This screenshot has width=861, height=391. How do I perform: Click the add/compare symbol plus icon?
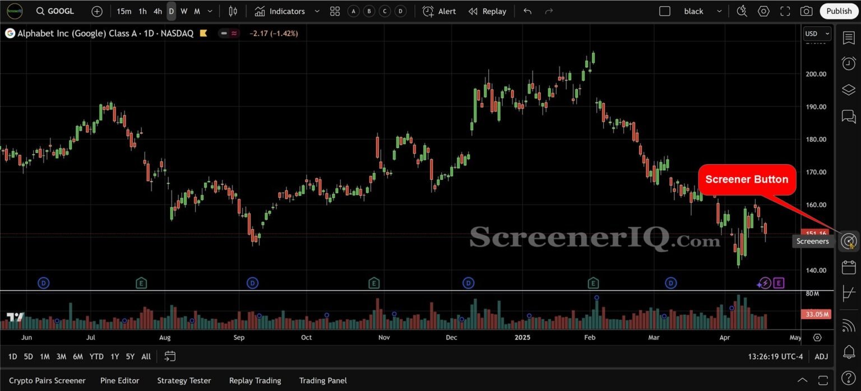click(97, 11)
